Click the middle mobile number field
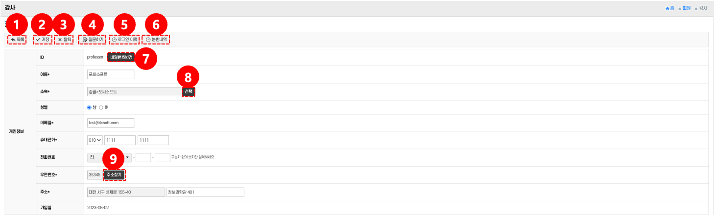This screenshot has width=715, height=216. (119, 140)
